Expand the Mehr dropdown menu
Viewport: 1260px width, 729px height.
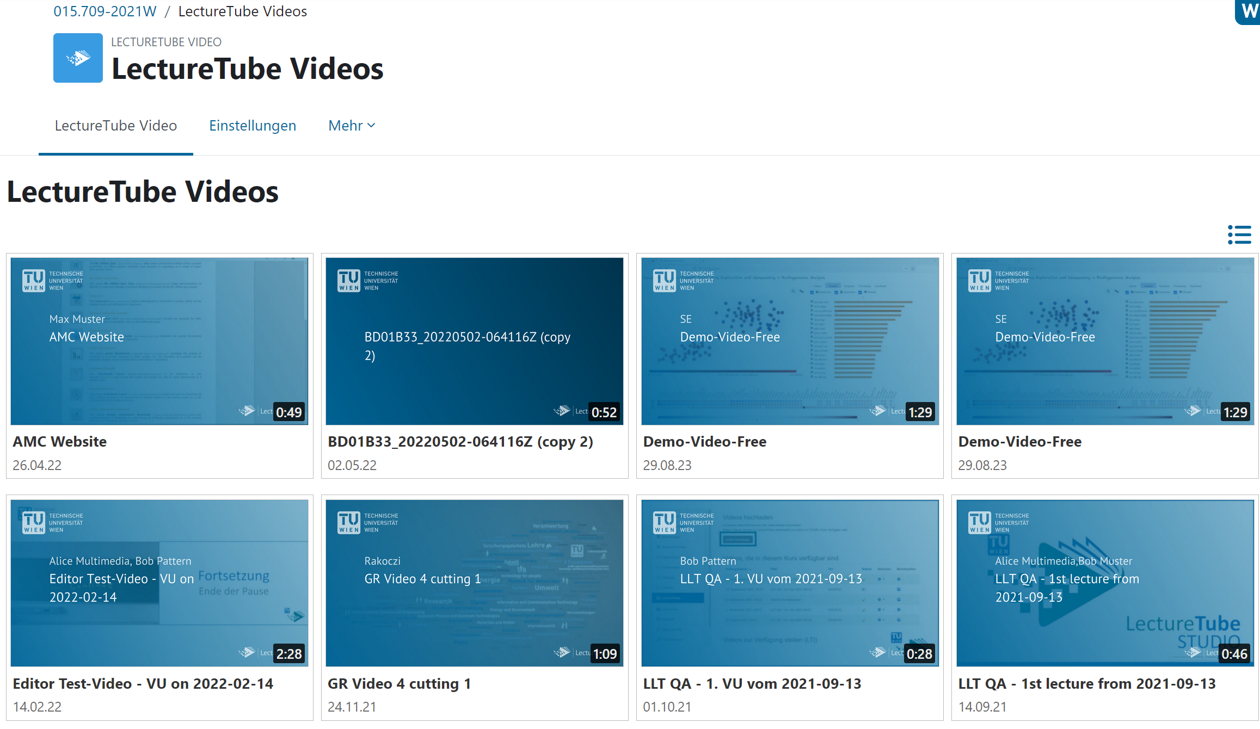pos(352,126)
